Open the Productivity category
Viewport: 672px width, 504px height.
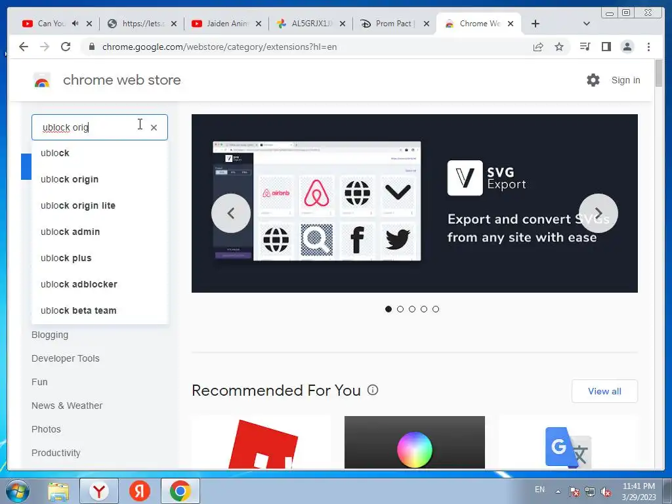pyautogui.click(x=56, y=453)
